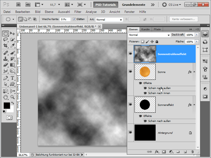The height and width of the screenshot is (158, 211).
Task: Select the new selection mode button
Action: pos(21,19)
